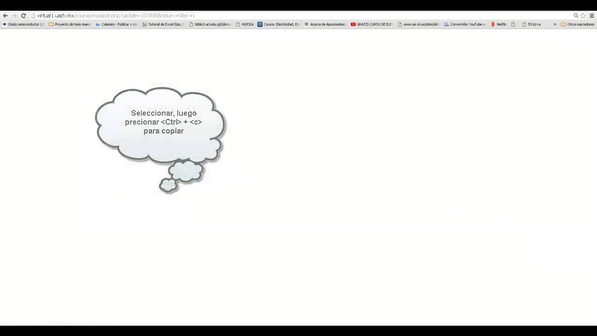Open the GRATIS CURSO DE ELE YouTube bookmark
Image resolution: width=597 pixels, height=336 pixels.
372,24
